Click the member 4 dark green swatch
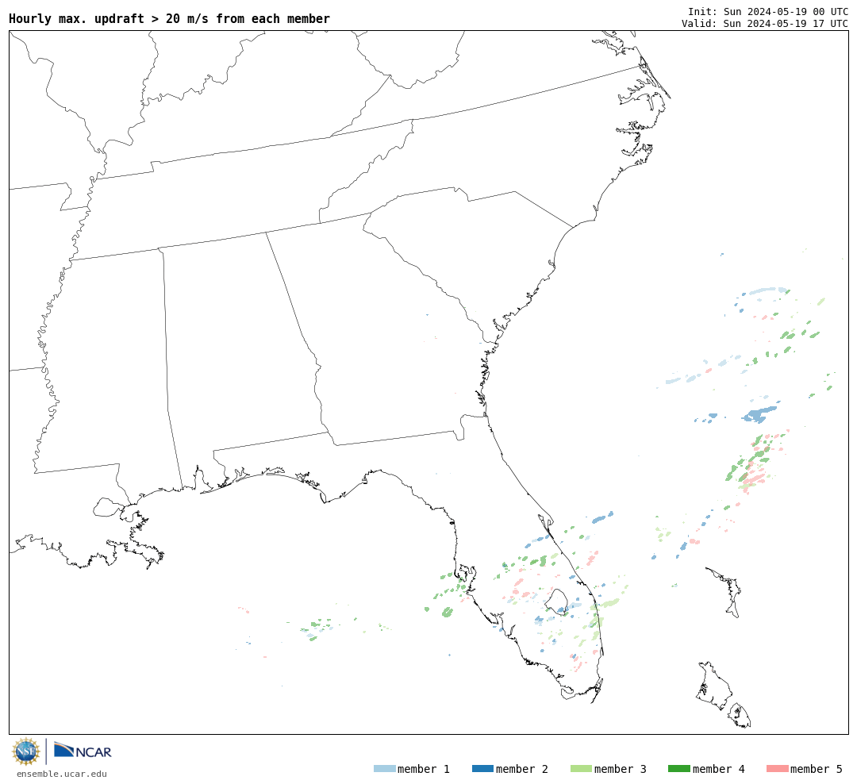The width and height of the screenshot is (857, 784). pyautogui.click(x=678, y=769)
